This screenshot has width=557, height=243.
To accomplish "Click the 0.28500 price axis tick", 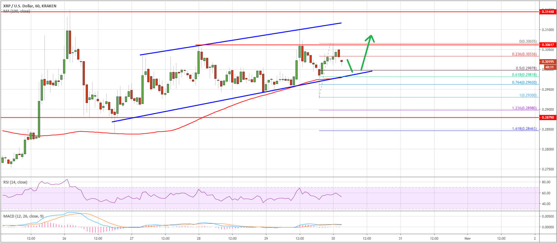I will pyautogui.click(x=547, y=129).
